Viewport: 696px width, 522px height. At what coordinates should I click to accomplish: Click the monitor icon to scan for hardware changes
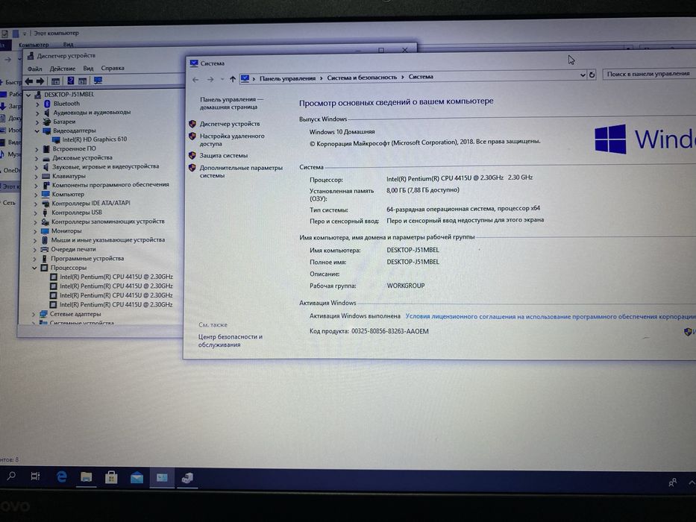point(98,81)
